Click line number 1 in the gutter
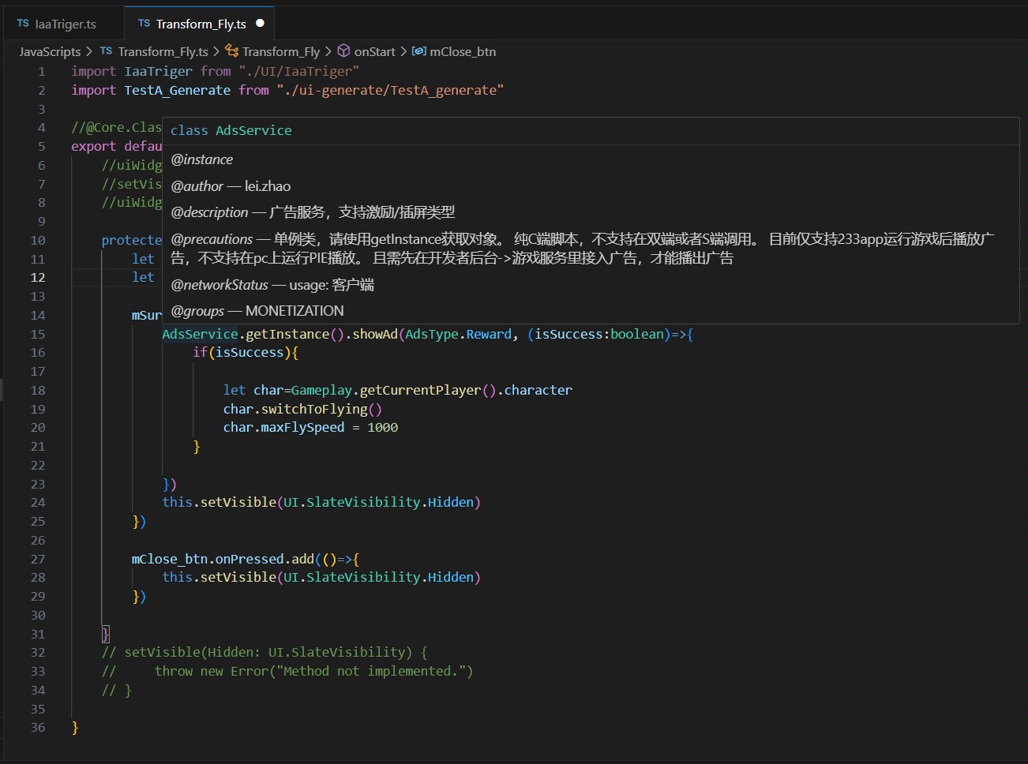The height and width of the screenshot is (764, 1028). (42, 71)
